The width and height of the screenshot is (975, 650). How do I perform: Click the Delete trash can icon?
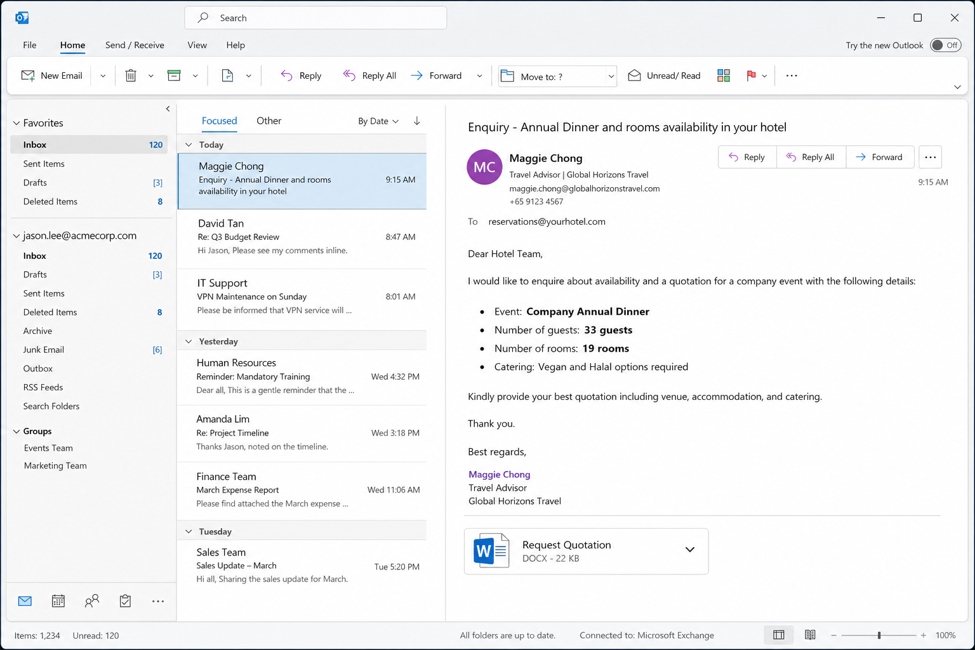click(x=131, y=76)
